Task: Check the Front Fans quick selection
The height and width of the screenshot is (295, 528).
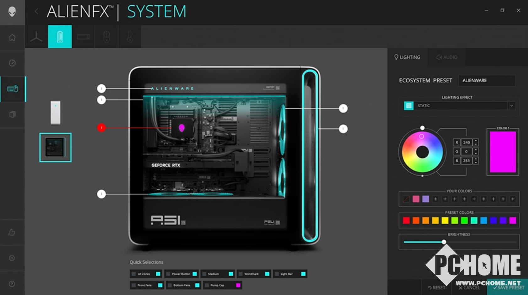Action: point(134,285)
